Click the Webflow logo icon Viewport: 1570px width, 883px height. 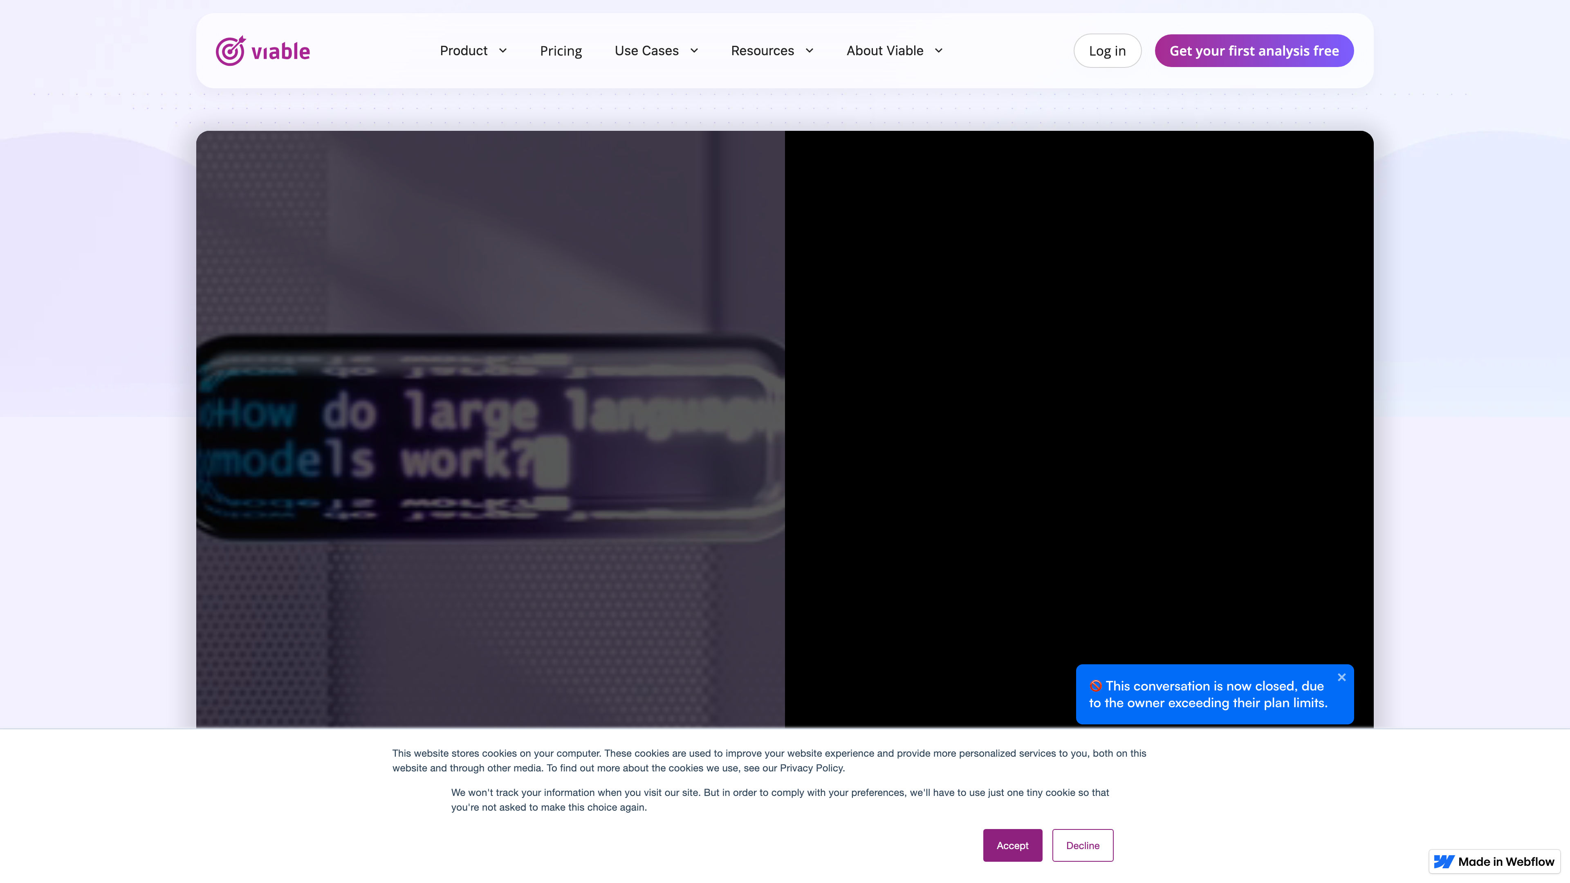click(1444, 862)
